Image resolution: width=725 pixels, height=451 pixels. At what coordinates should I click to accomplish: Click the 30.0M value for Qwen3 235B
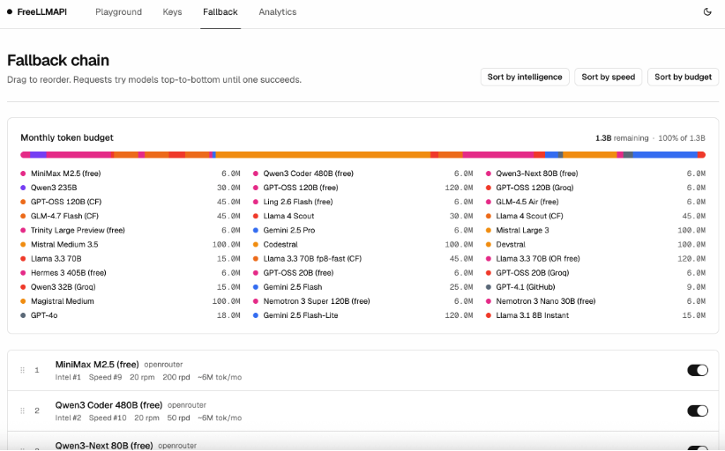228,188
